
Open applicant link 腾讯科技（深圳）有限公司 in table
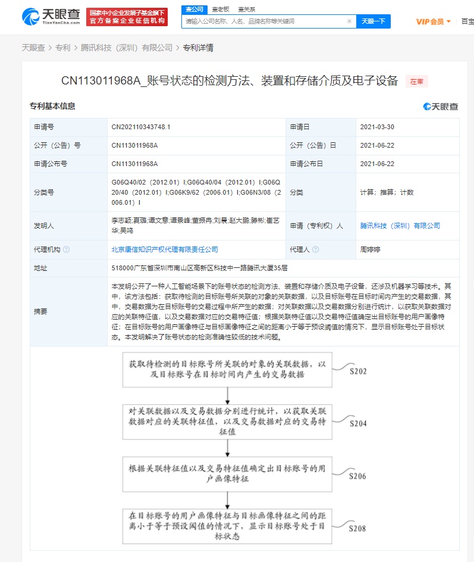point(400,226)
